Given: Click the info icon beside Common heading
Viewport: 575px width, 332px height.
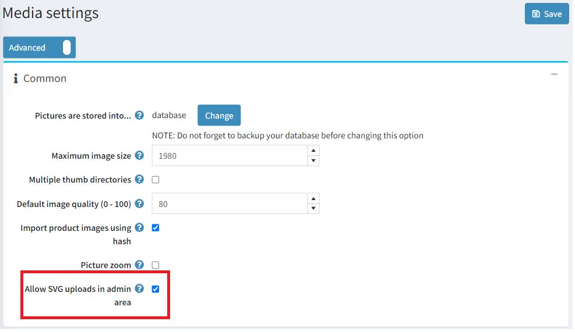Looking at the screenshot, I should coord(16,78).
